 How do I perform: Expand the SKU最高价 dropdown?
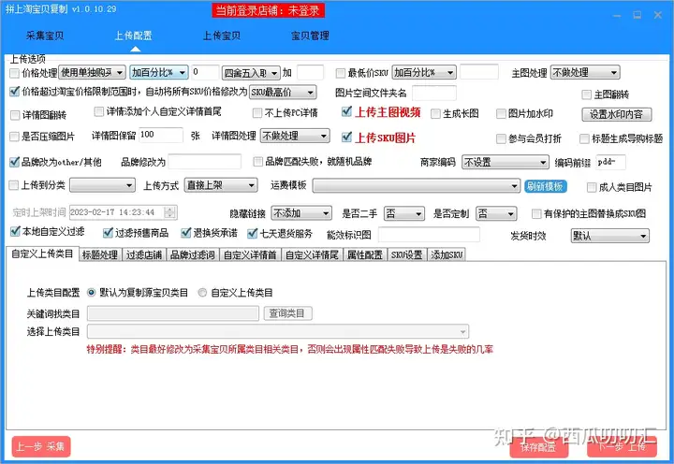coord(283,92)
